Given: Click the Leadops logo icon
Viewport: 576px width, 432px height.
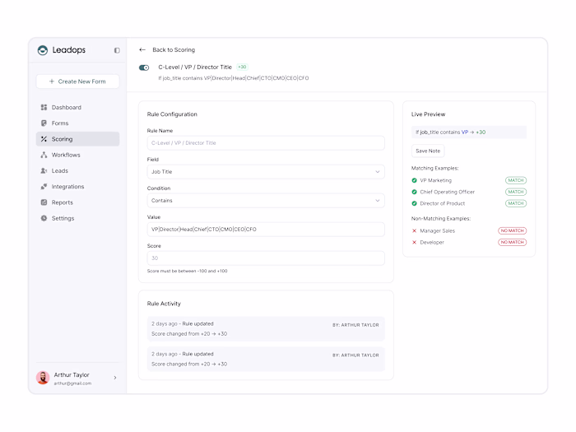Looking at the screenshot, I should (x=43, y=50).
